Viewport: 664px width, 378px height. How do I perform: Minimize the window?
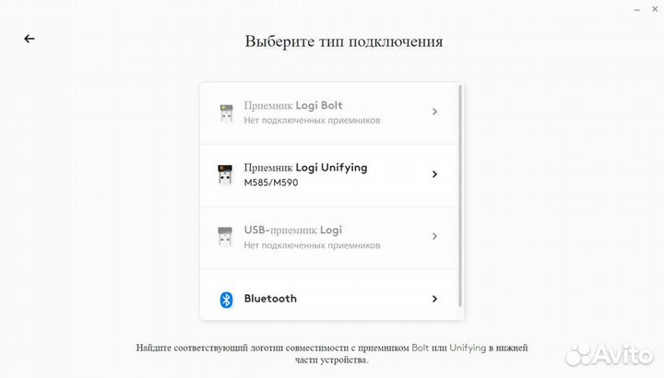tap(637, 10)
